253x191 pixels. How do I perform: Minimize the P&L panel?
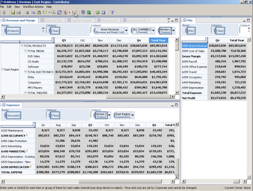[x=244, y=21]
